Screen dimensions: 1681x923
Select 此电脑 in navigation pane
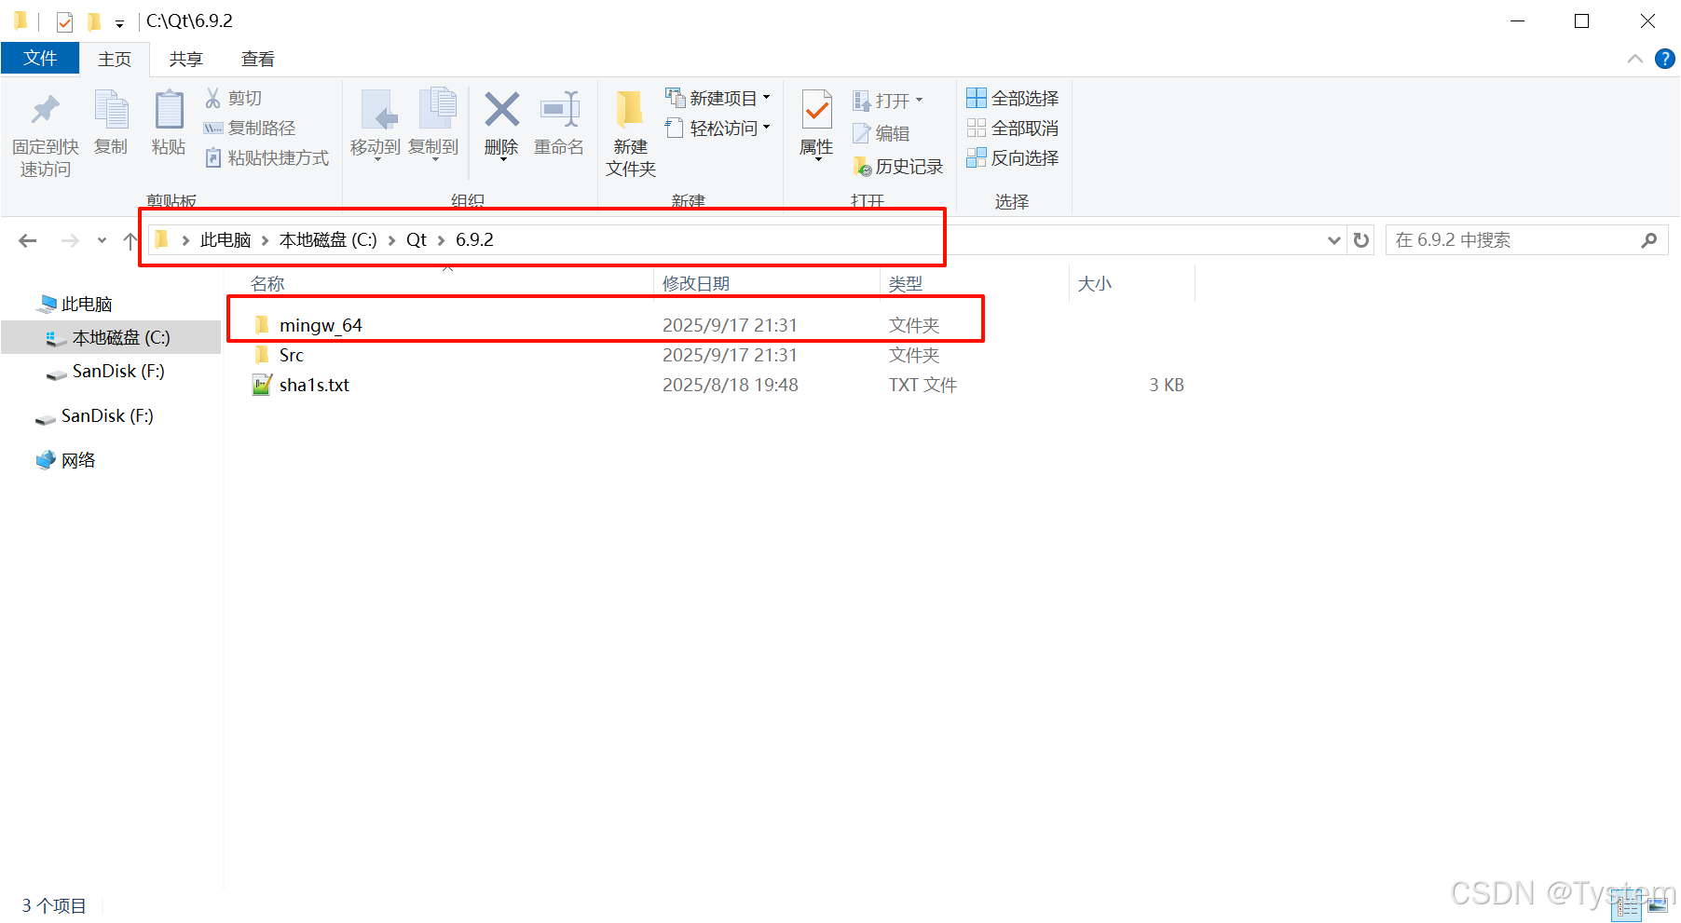75,304
